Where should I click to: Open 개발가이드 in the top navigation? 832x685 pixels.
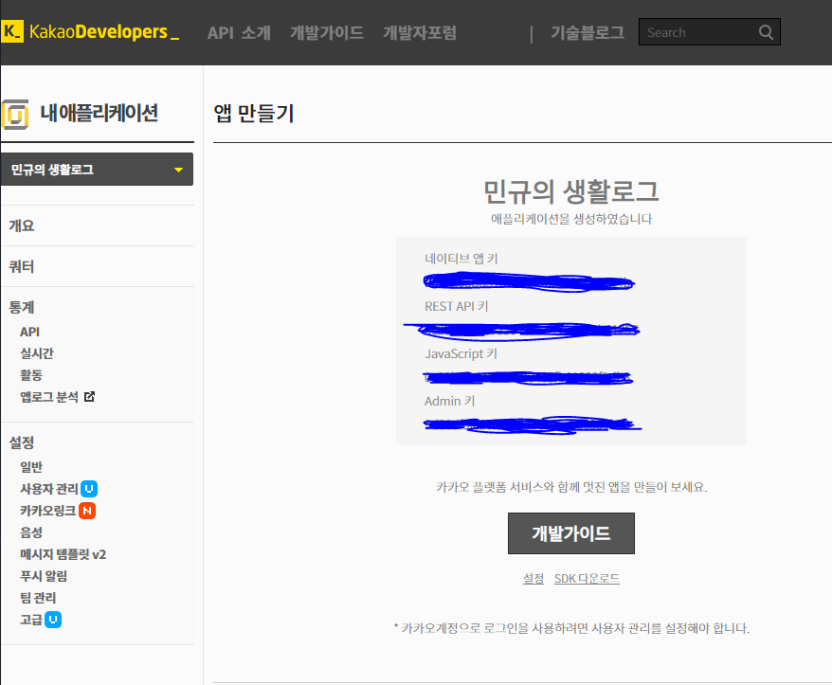[327, 33]
